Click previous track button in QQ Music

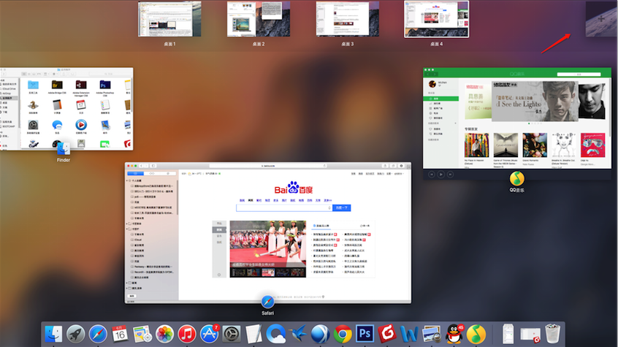point(432,175)
